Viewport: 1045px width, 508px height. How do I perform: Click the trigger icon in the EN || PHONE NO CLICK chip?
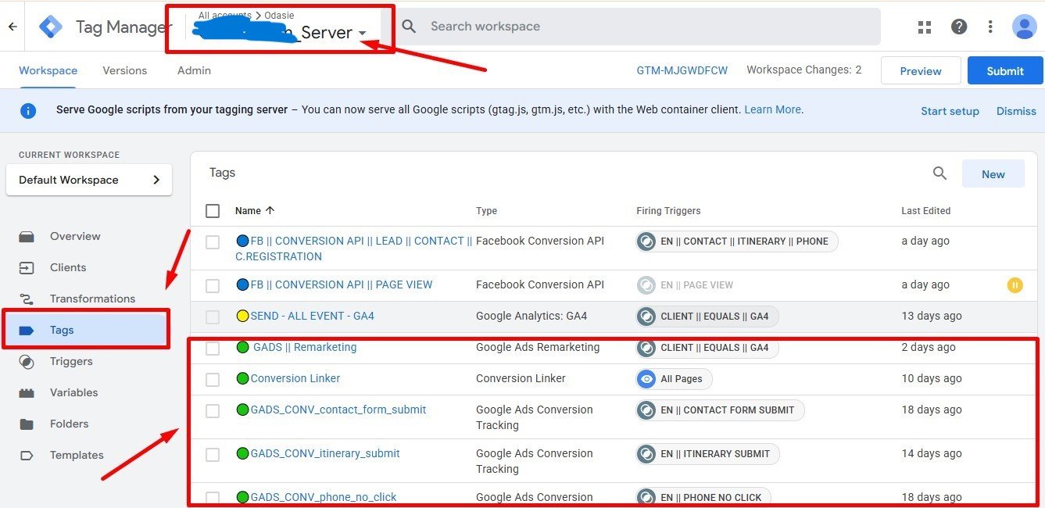click(x=646, y=498)
